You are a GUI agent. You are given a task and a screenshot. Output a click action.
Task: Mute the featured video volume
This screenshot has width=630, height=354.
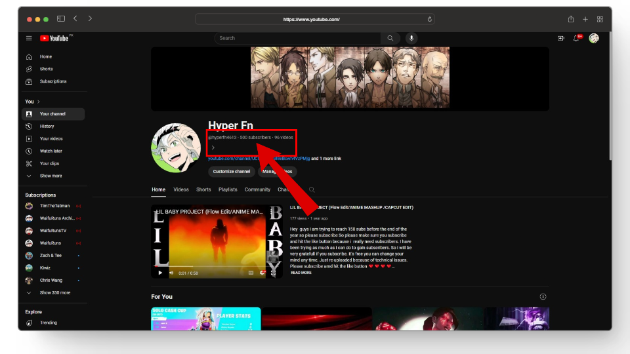tap(171, 273)
